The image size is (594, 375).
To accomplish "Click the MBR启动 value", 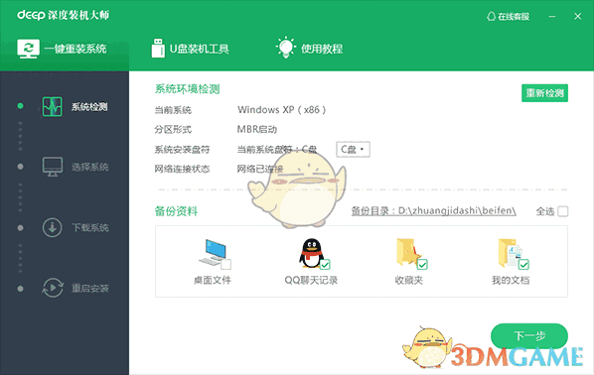I will click(257, 129).
